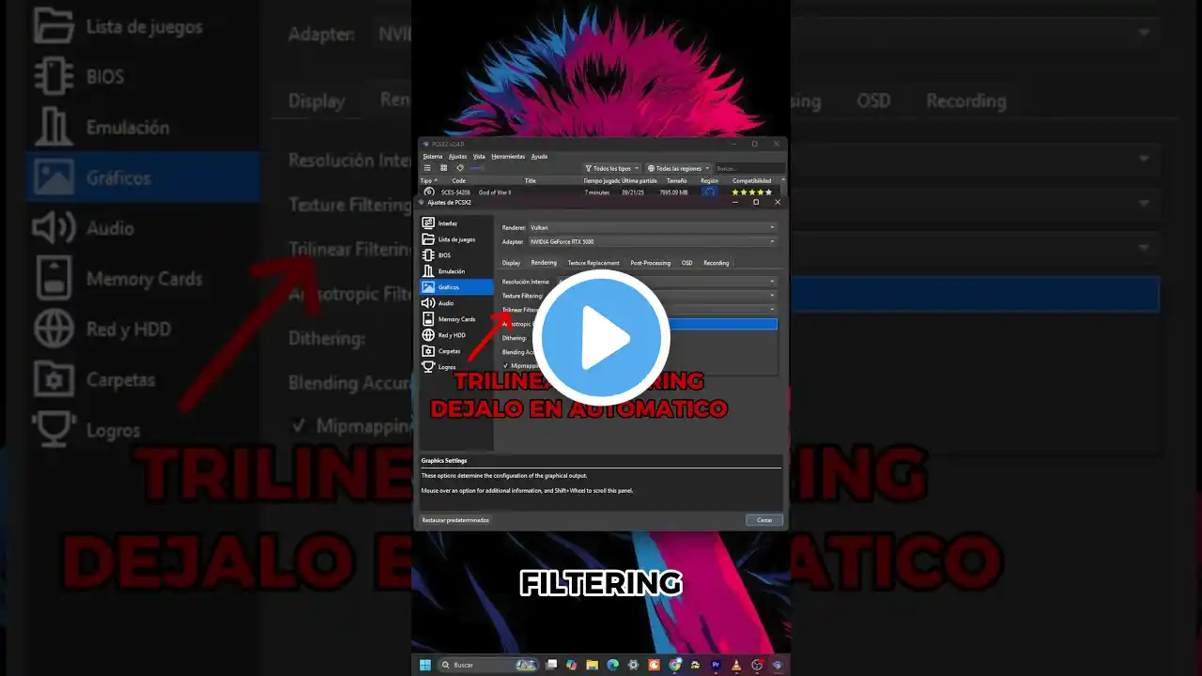Select the BIOS chip icon in sidebar
1202x676 pixels.
pos(428,255)
